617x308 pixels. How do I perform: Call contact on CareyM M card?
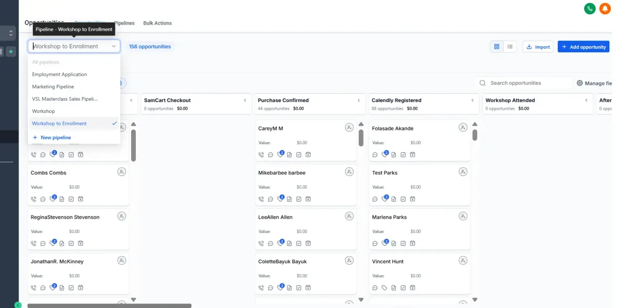(x=261, y=155)
